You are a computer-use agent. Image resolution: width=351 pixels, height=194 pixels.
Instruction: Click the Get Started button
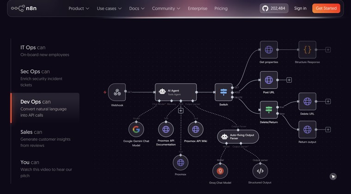pyautogui.click(x=326, y=8)
